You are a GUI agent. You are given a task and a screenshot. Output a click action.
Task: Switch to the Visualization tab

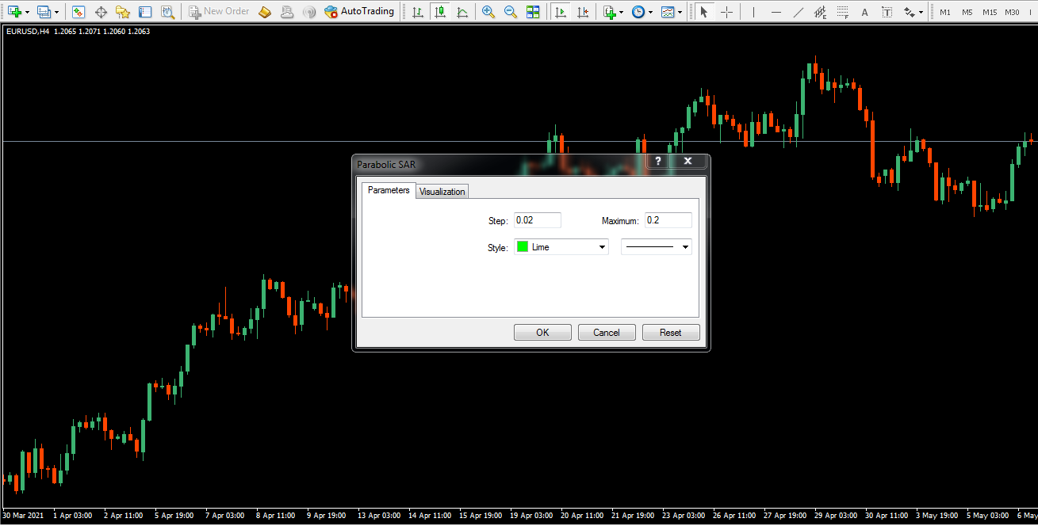point(442,192)
